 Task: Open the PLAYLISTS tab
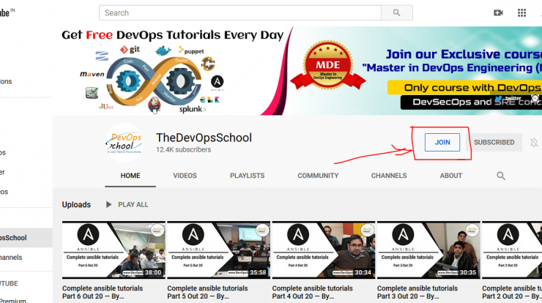(x=247, y=176)
